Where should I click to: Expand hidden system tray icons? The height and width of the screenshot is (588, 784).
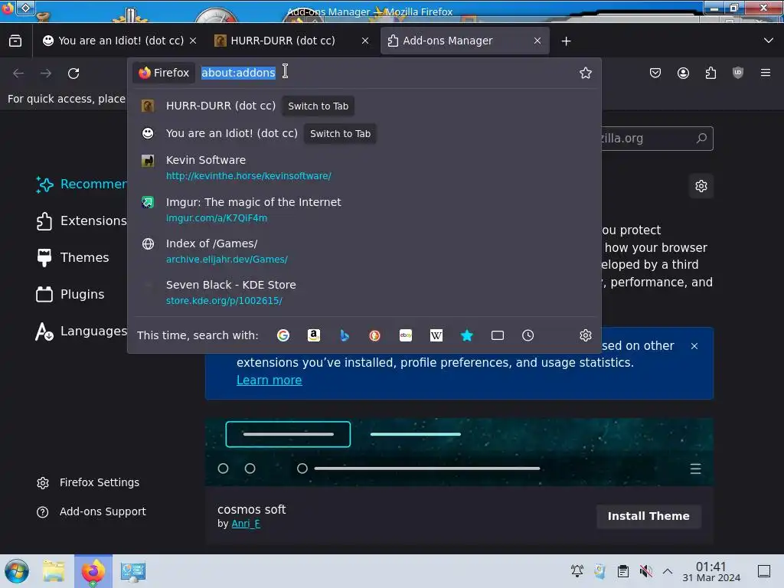click(668, 571)
